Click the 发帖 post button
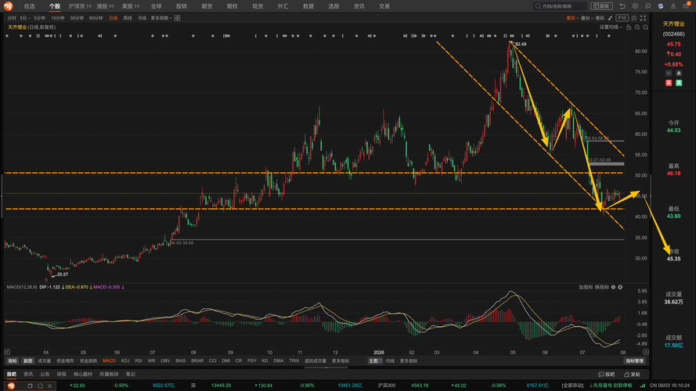This screenshot has width=696, height=391. tap(633, 374)
